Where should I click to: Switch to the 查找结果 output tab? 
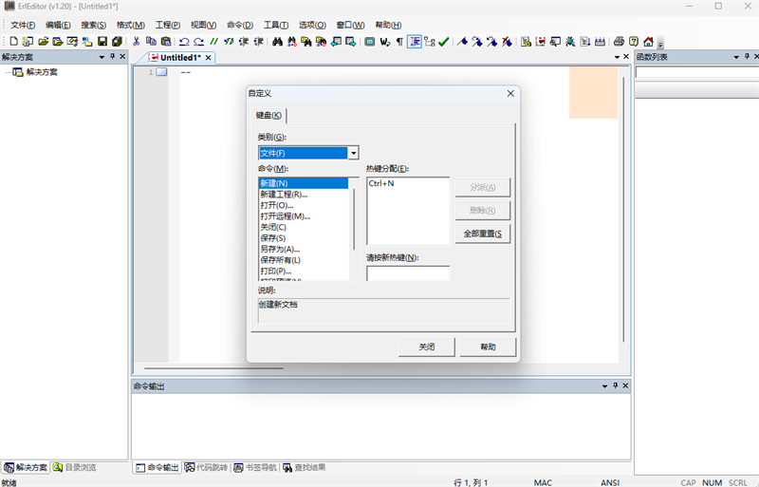tap(305, 468)
